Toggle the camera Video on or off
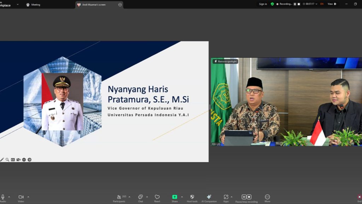This screenshot has width=362, height=204. pyautogui.click(x=21, y=197)
